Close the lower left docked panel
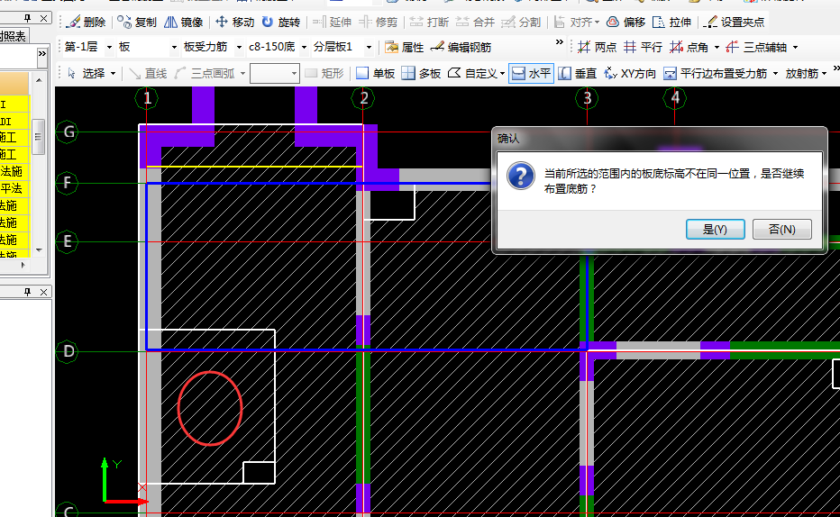Screen dimensions: 840x517 pos(44,292)
